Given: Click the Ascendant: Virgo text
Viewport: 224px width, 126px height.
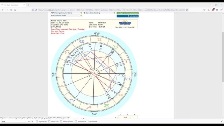Looking at the screenshot, I should 58,33.
